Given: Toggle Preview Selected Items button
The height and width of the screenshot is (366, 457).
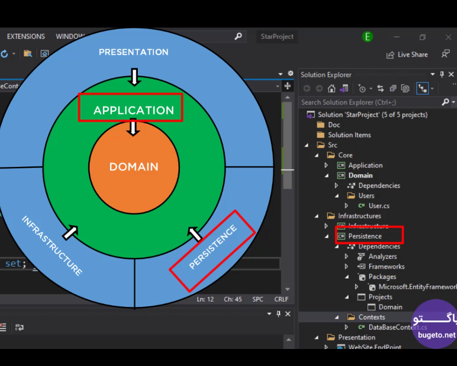Looking at the screenshot, I should tap(423, 88).
